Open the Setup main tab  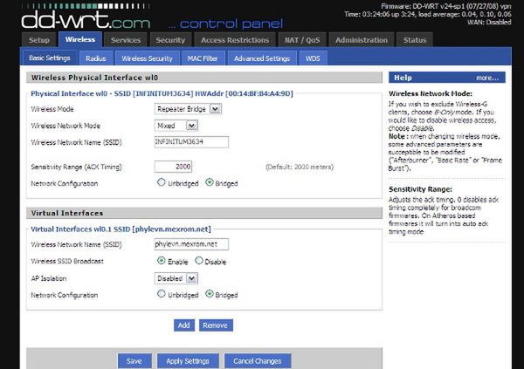(39, 40)
